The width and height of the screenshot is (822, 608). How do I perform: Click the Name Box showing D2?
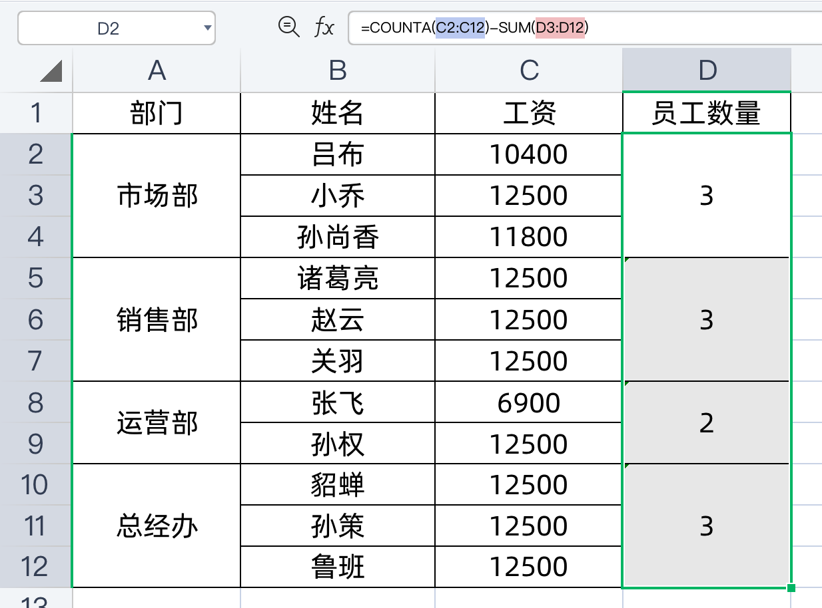coord(117,28)
